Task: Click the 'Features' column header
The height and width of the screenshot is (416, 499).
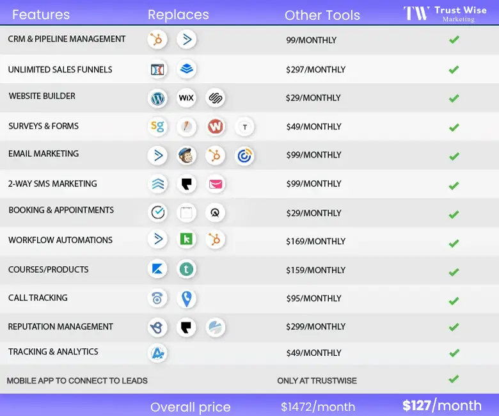Action: coord(41,15)
